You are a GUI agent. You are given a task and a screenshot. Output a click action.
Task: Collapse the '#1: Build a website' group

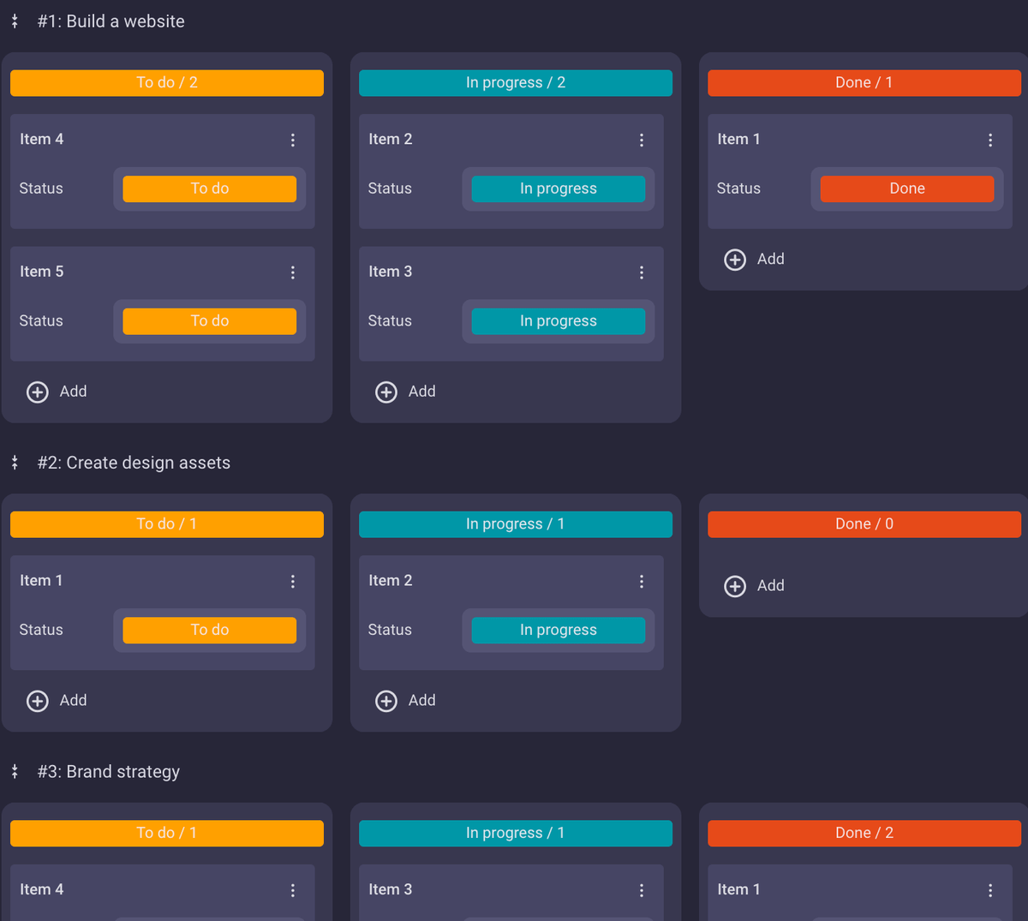tap(15, 21)
